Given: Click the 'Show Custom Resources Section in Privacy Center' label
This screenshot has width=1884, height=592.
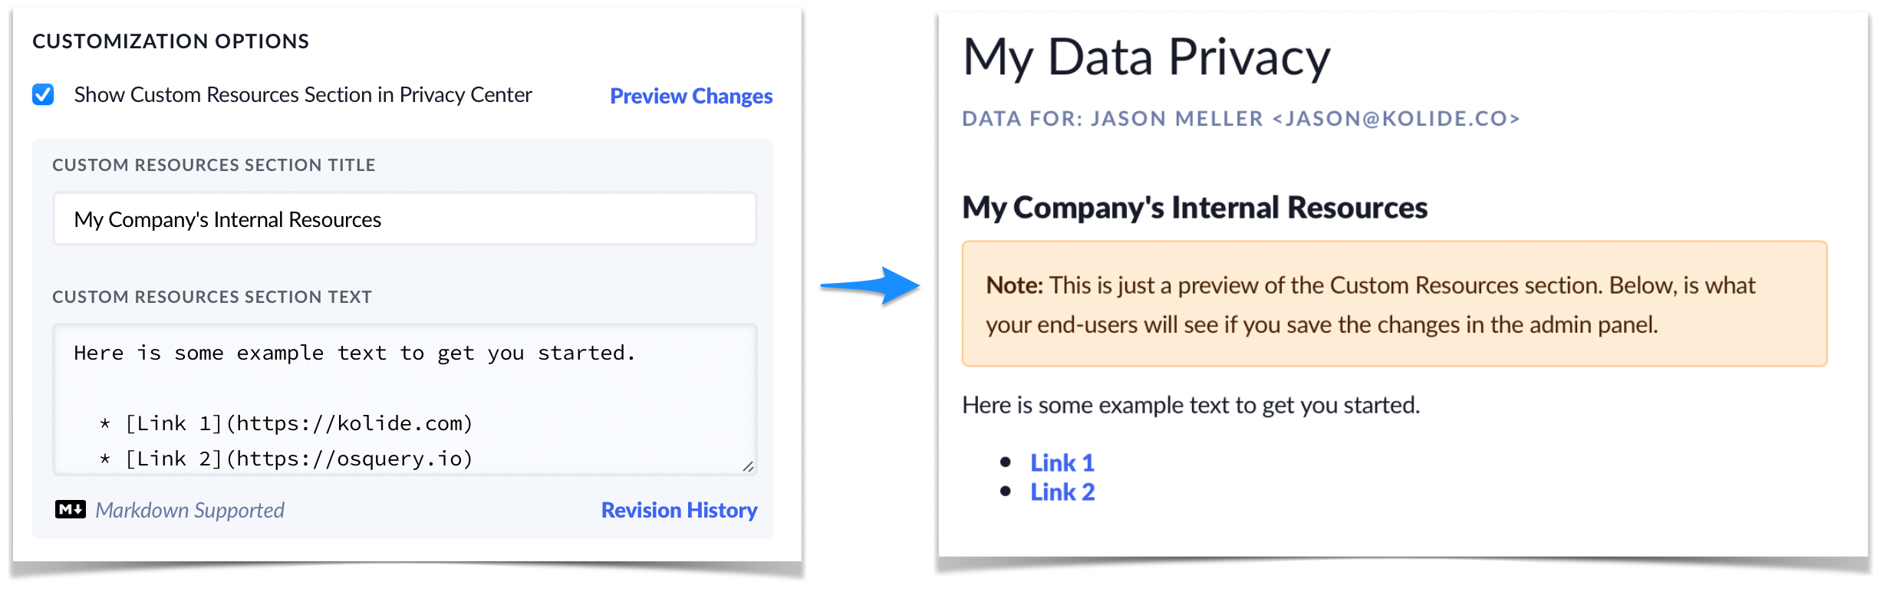Looking at the screenshot, I should pyautogui.click(x=303, y=94).
